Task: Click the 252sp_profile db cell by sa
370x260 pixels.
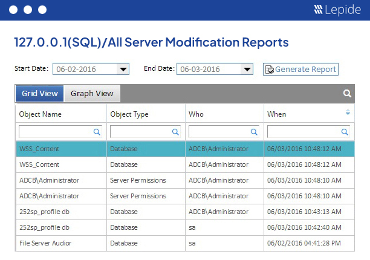Action: tap(61, 227)
